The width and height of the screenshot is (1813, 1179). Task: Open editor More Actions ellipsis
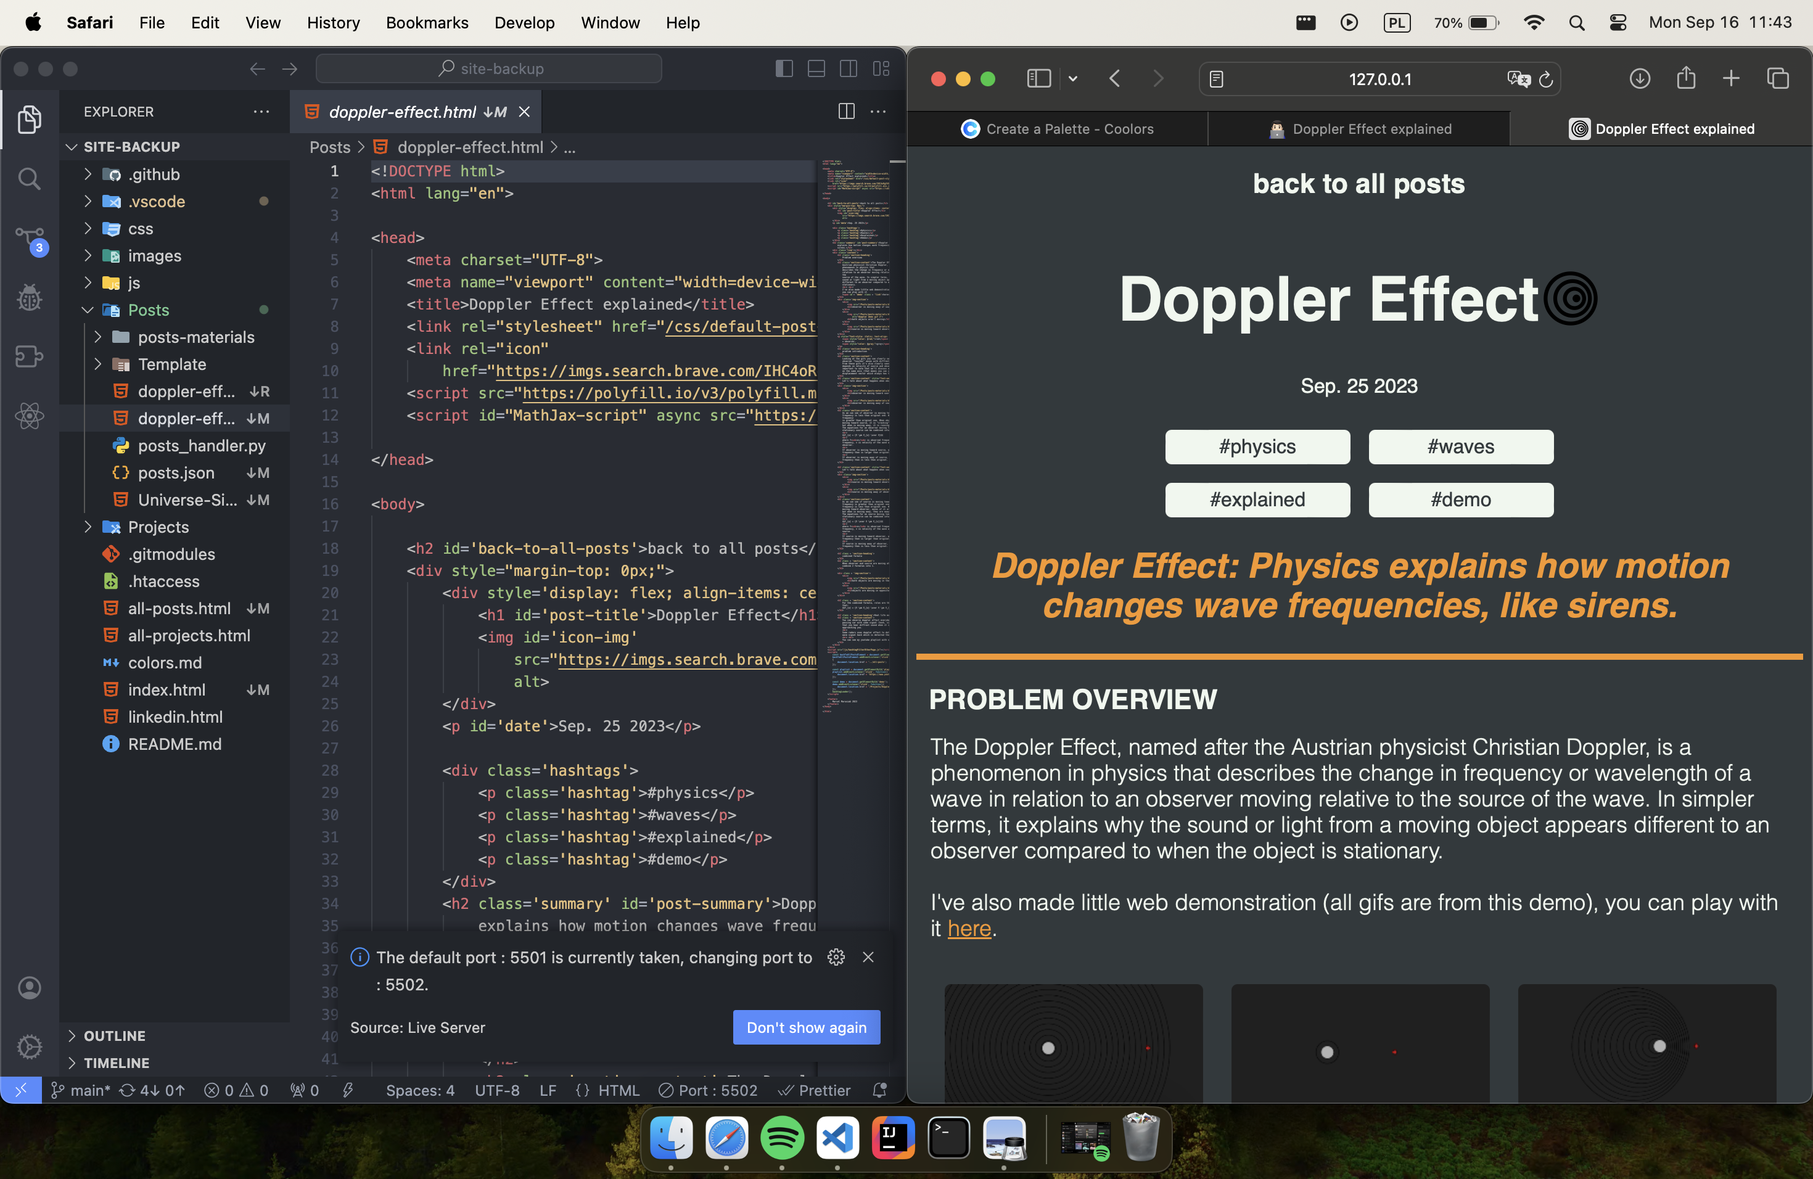click(878, 112)
